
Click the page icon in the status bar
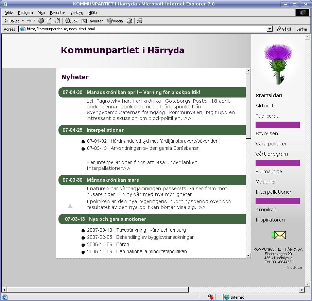(4, 297)
